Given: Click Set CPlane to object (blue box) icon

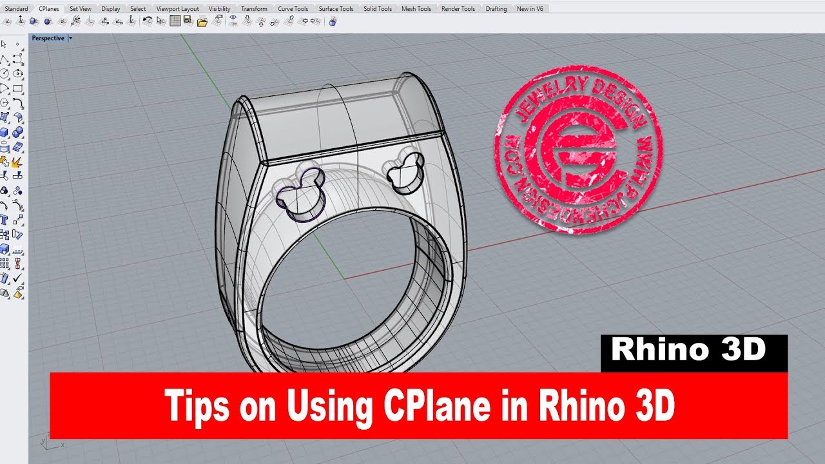Looking at the screenshot, I should click(x=34, y=21).
